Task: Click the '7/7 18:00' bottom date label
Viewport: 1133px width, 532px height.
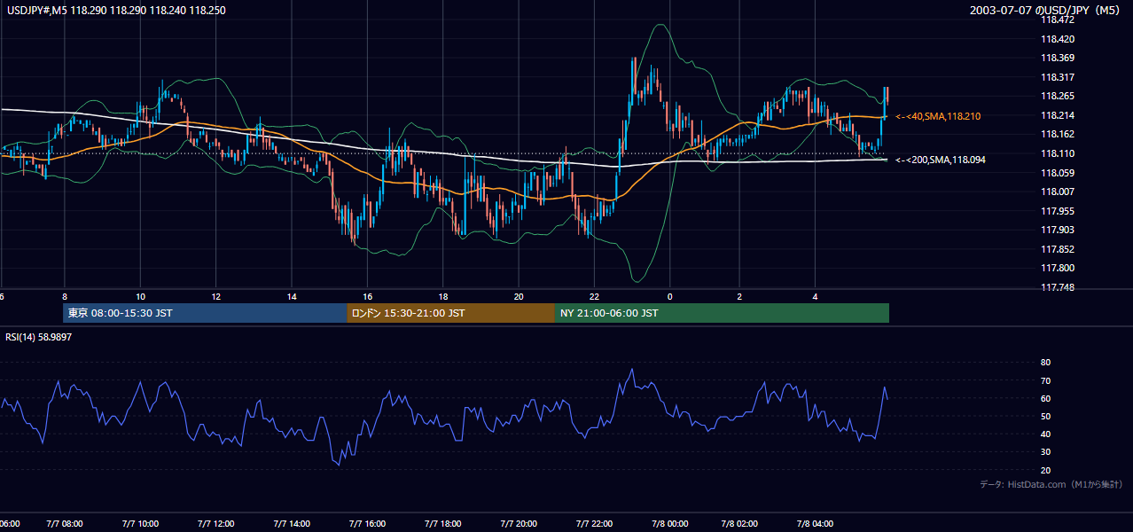Action: point(443,524)
